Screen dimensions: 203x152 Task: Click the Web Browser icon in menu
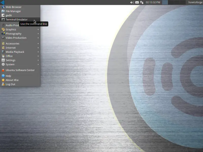point(3,7)
